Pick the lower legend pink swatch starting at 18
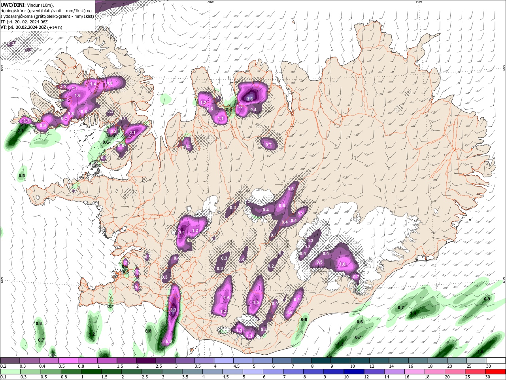506x380 pixels. pos(434,372)
